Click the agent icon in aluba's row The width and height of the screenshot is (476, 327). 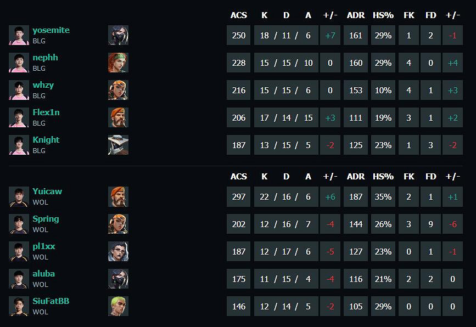pyautogui.click(x=118, y=279)
